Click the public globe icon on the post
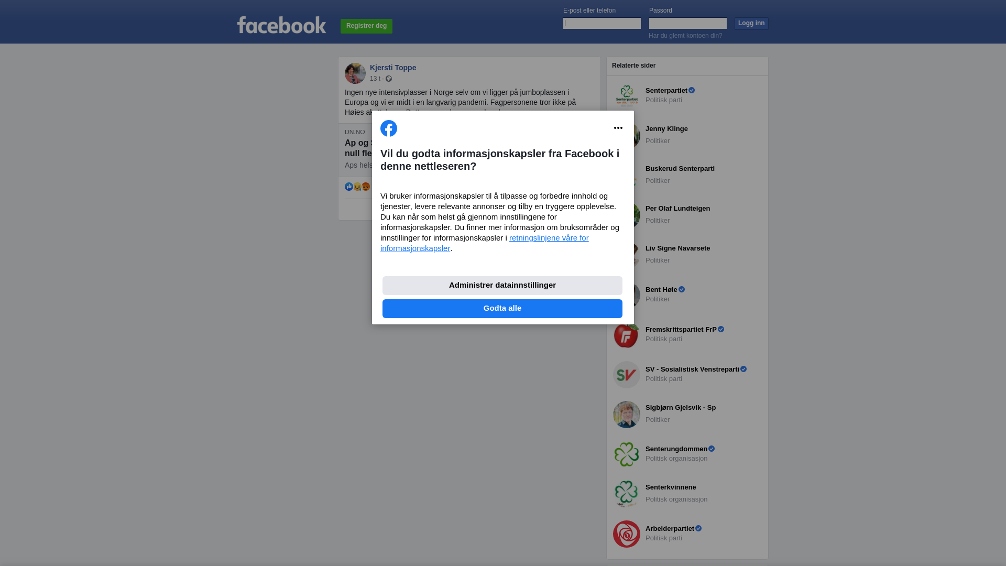 [389, 79]
